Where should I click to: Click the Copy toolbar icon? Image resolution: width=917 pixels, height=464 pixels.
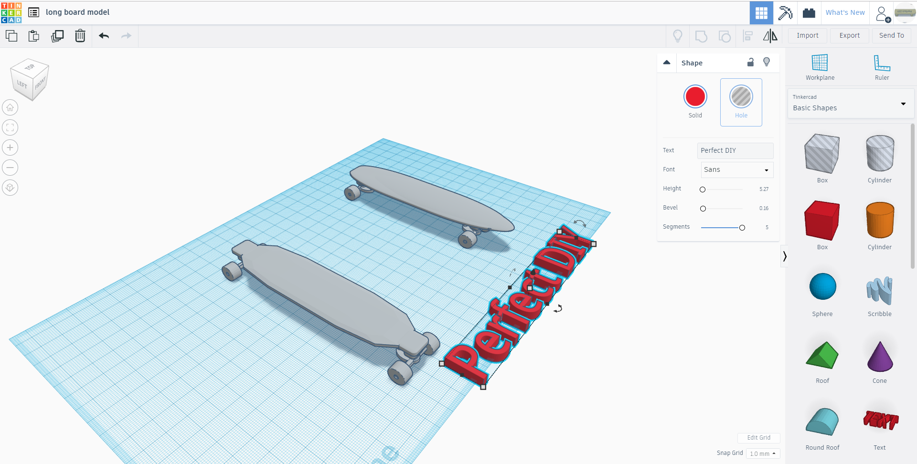[x=11, y=36]
